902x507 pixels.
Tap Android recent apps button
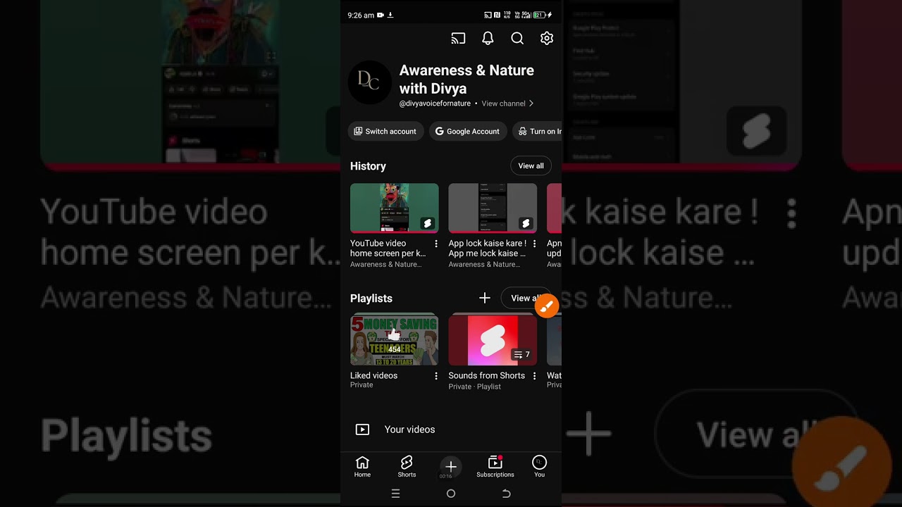click(395, 494)
